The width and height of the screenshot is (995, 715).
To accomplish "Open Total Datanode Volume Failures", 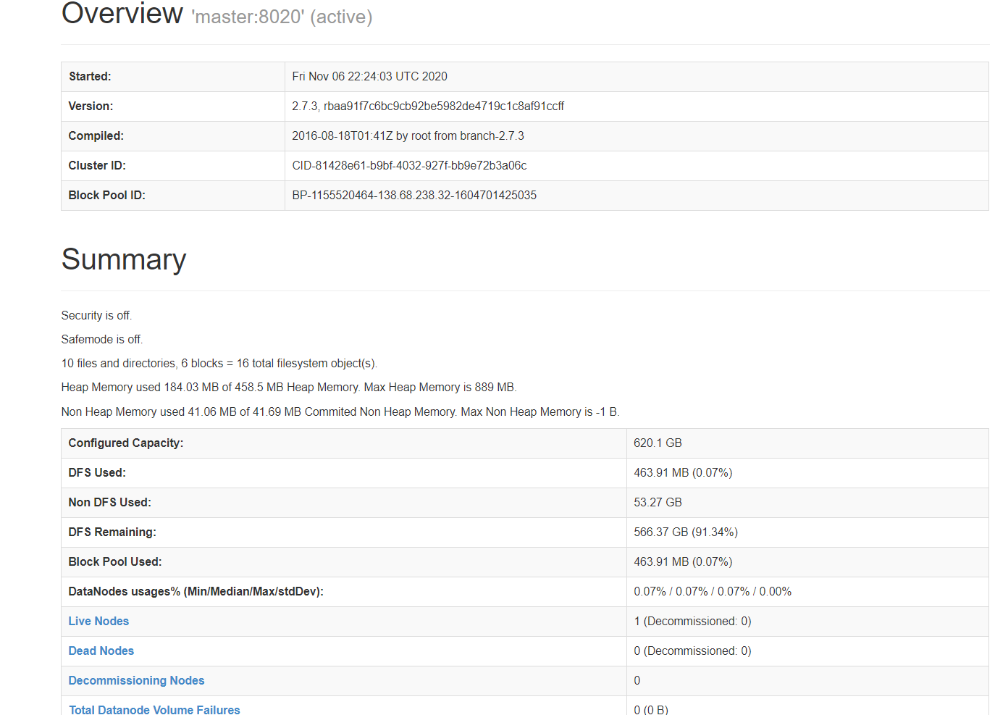I will pyautogui.click(x=154, y=709).
